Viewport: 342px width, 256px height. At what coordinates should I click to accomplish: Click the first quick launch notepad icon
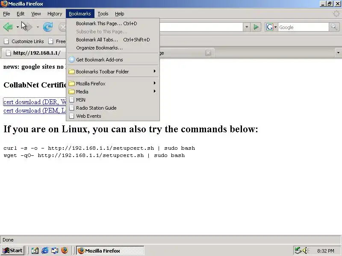[x=35, y=250]
